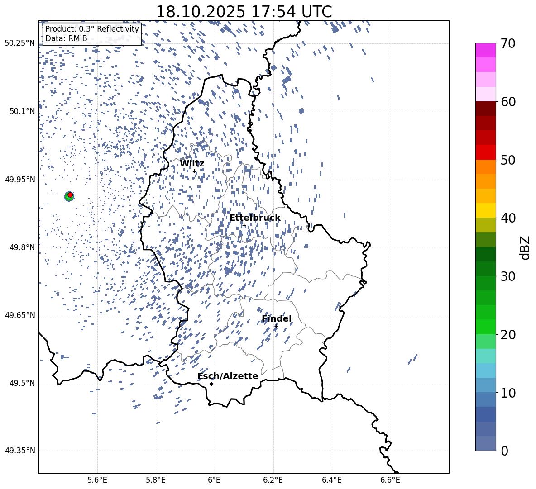This screenshot has width=536, height=489.
Task: Click the 5.6°E longitude label
Action: click(x=97, y=480)
